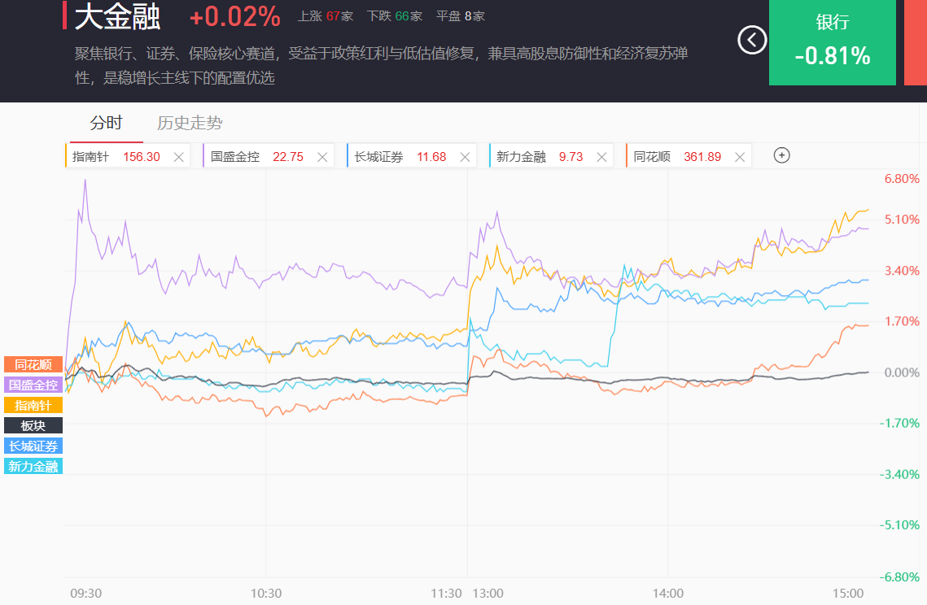Toggle the 新力金融 legend entry

[x=33, y=466]
